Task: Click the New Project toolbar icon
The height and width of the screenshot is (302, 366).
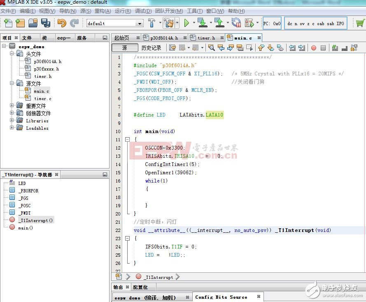Action: [x=20, y=23]
